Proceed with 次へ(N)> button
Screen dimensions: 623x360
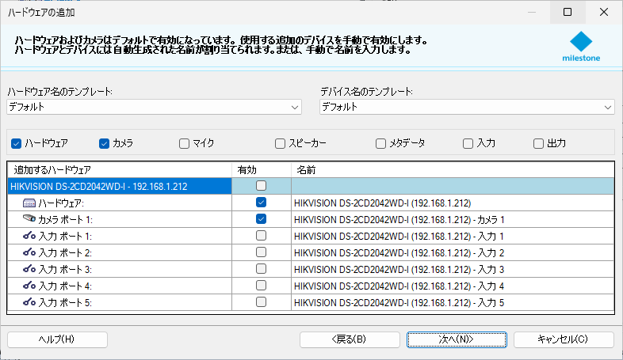pyautogui.click(x=457, y=339)
